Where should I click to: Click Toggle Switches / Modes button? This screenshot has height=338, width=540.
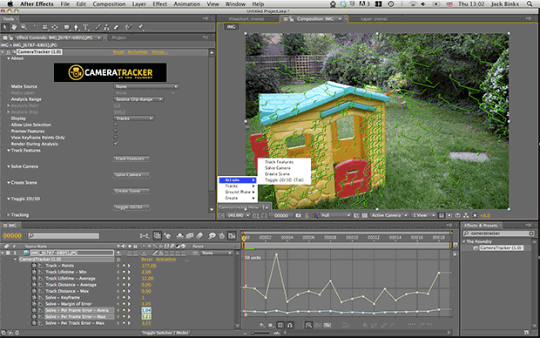(165, 333)
